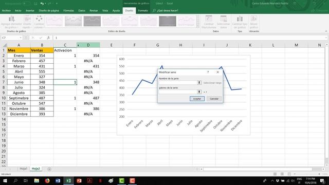The width and height of the screenshot is (329, 185).
Task: Switch to the Ayuda tab
Action: (116, 10)
